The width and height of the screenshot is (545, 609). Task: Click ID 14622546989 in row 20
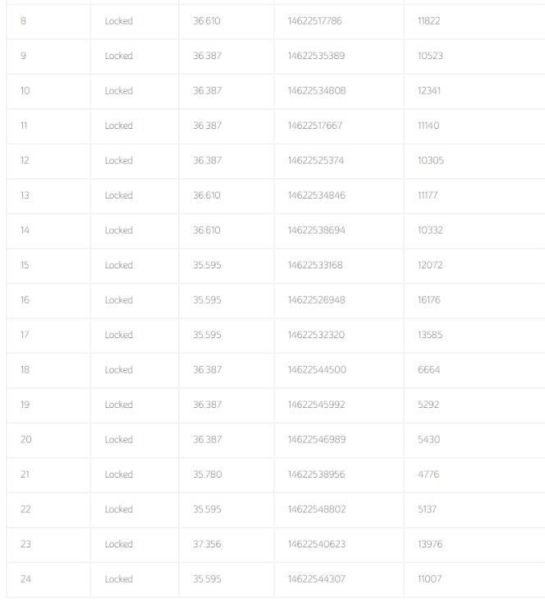[x=316, y=440]
